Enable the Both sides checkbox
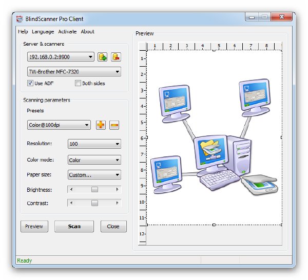Viewport: 308px width, 280px height. click(78, 83)
